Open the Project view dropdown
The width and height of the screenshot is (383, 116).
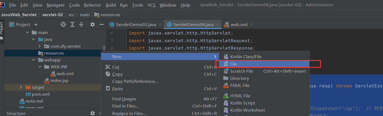[x=36, y=25]
